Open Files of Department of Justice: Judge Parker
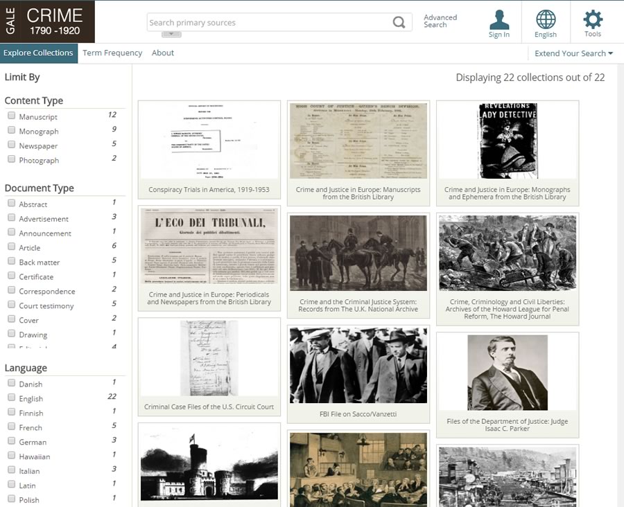Screen dimensions: 624x507 click(508, 425)
